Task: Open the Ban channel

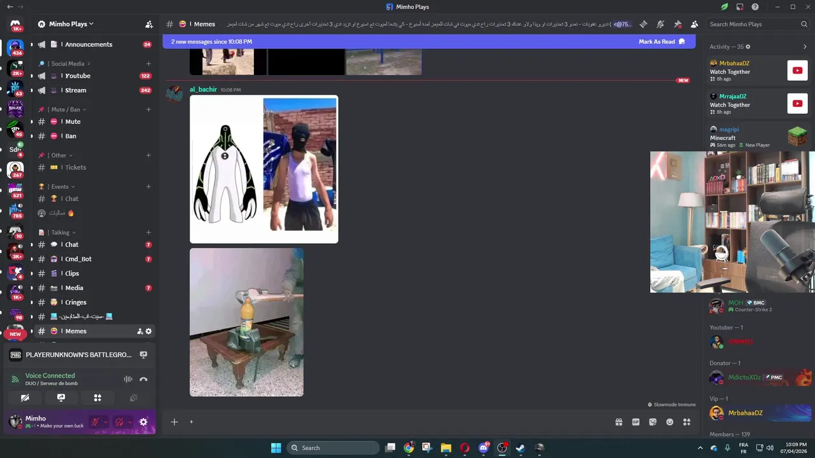Action: coord(94,136)
